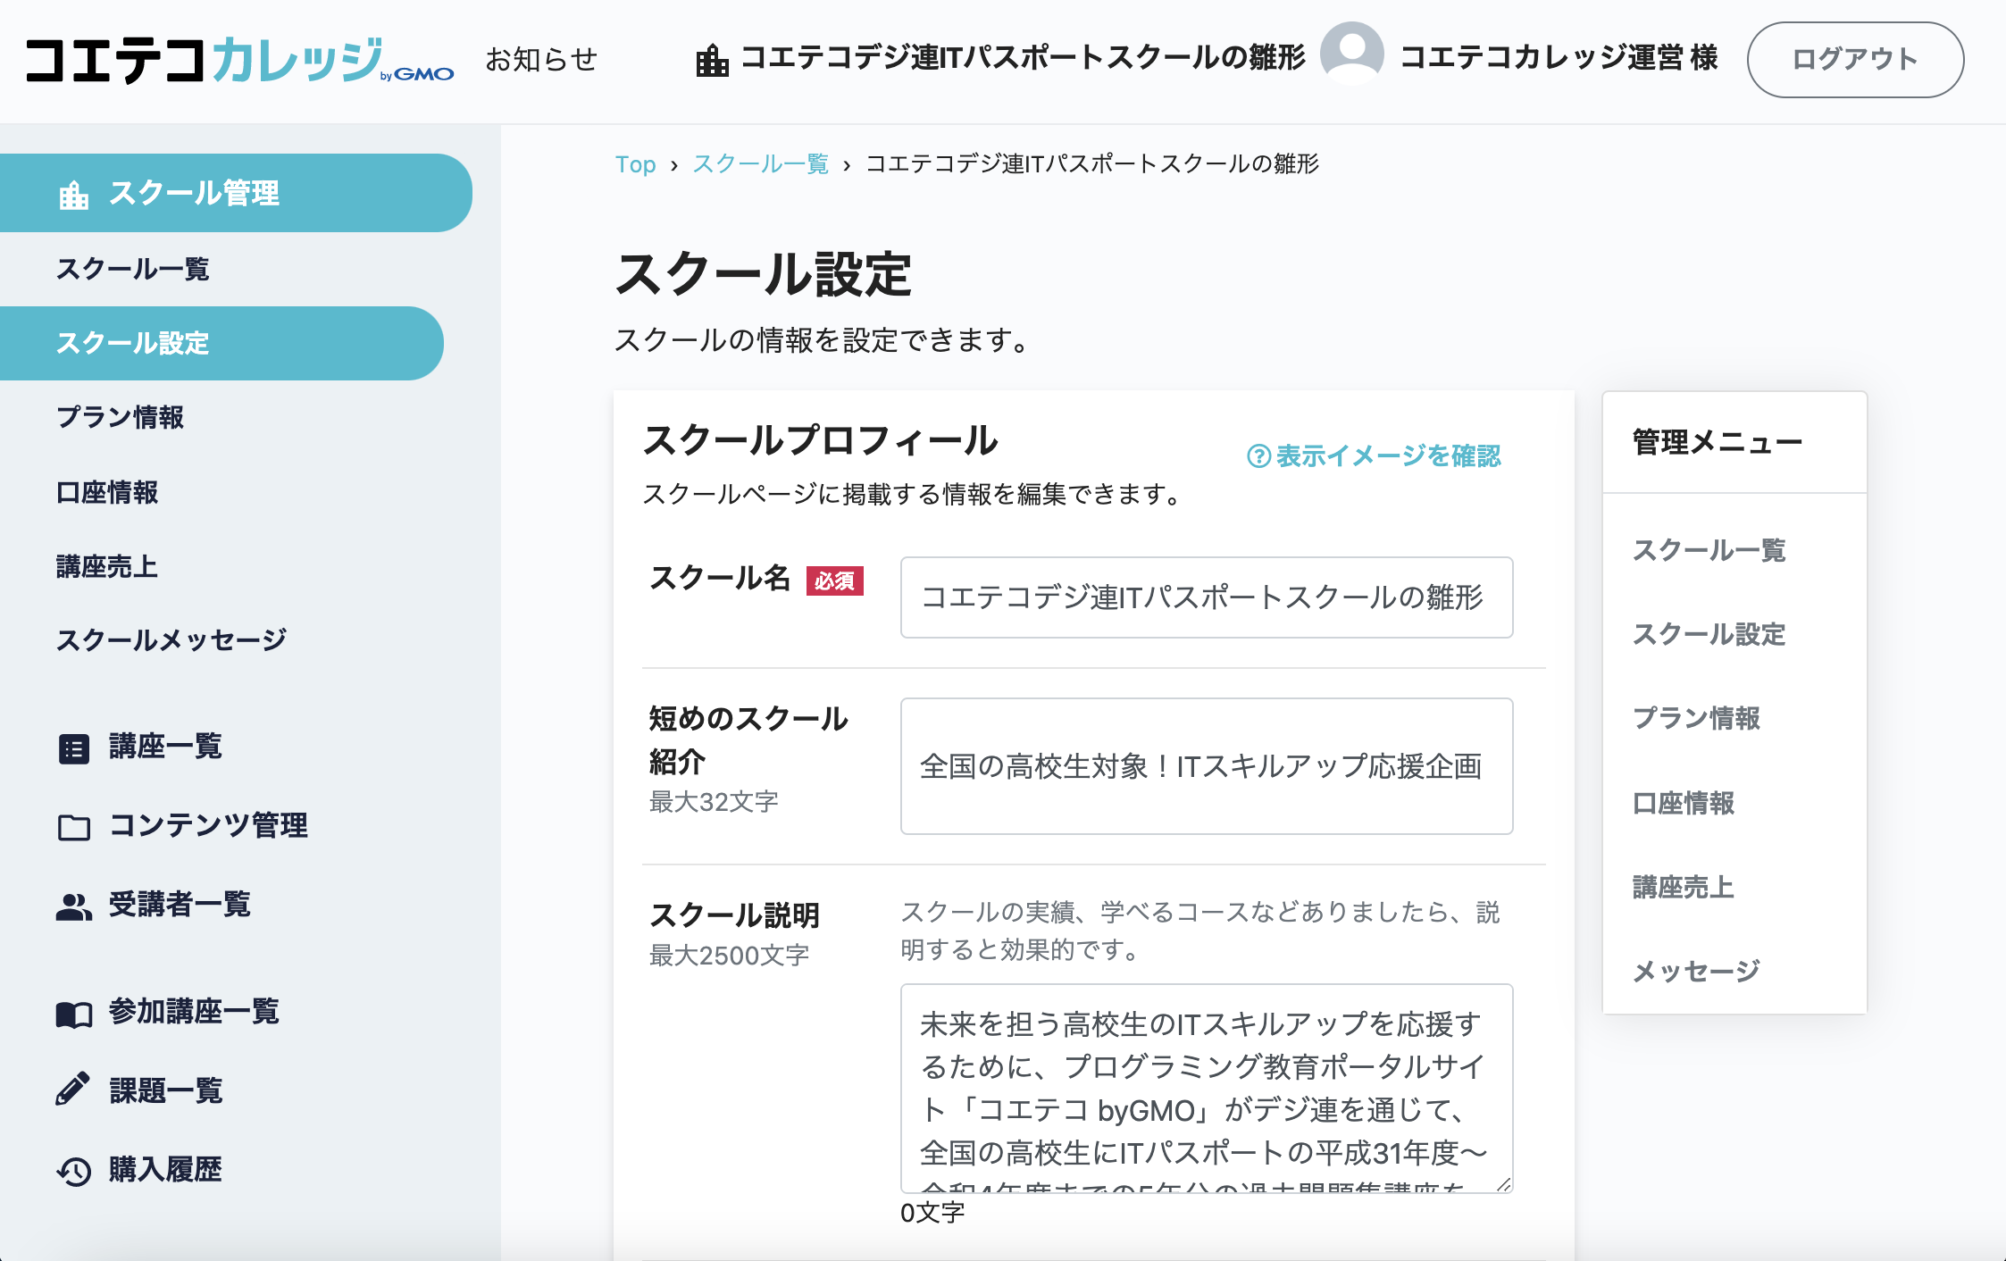Image resolution: width=2006 pixels, height=1261 pixels.
Task: Click the user avatar icon in header
Action: pos(1352,54)
